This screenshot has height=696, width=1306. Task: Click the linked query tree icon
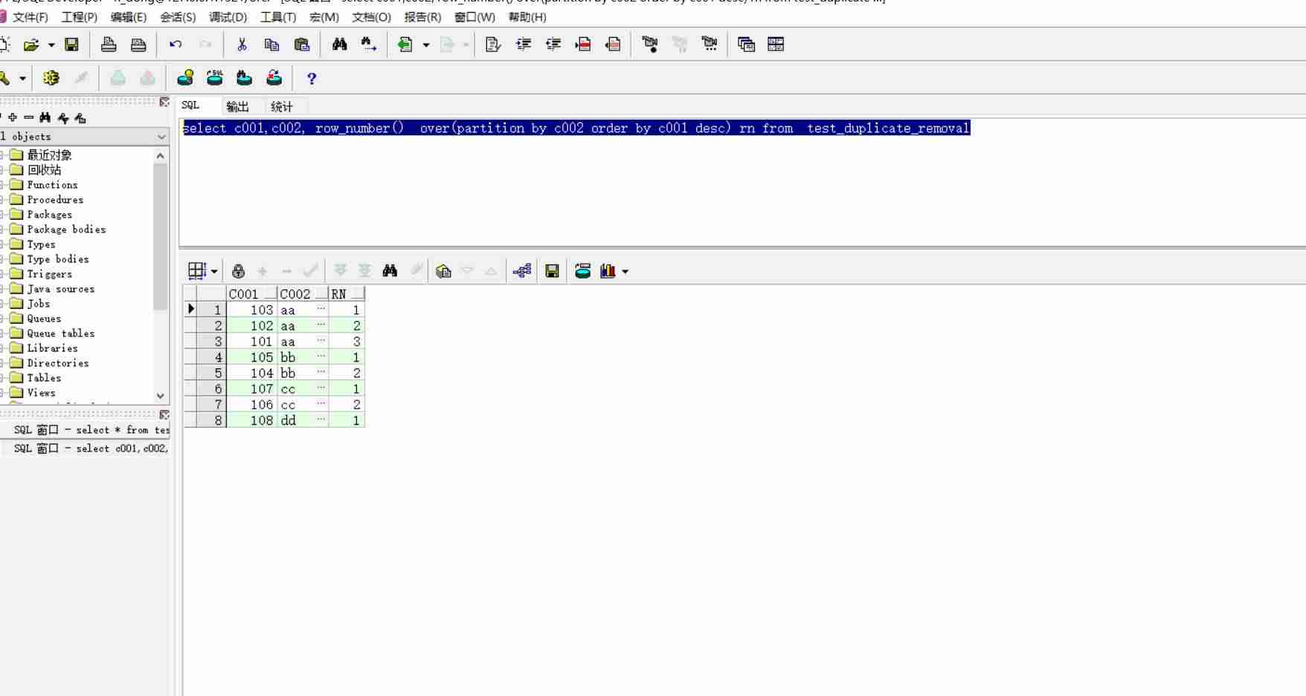[x=522, y=271]
